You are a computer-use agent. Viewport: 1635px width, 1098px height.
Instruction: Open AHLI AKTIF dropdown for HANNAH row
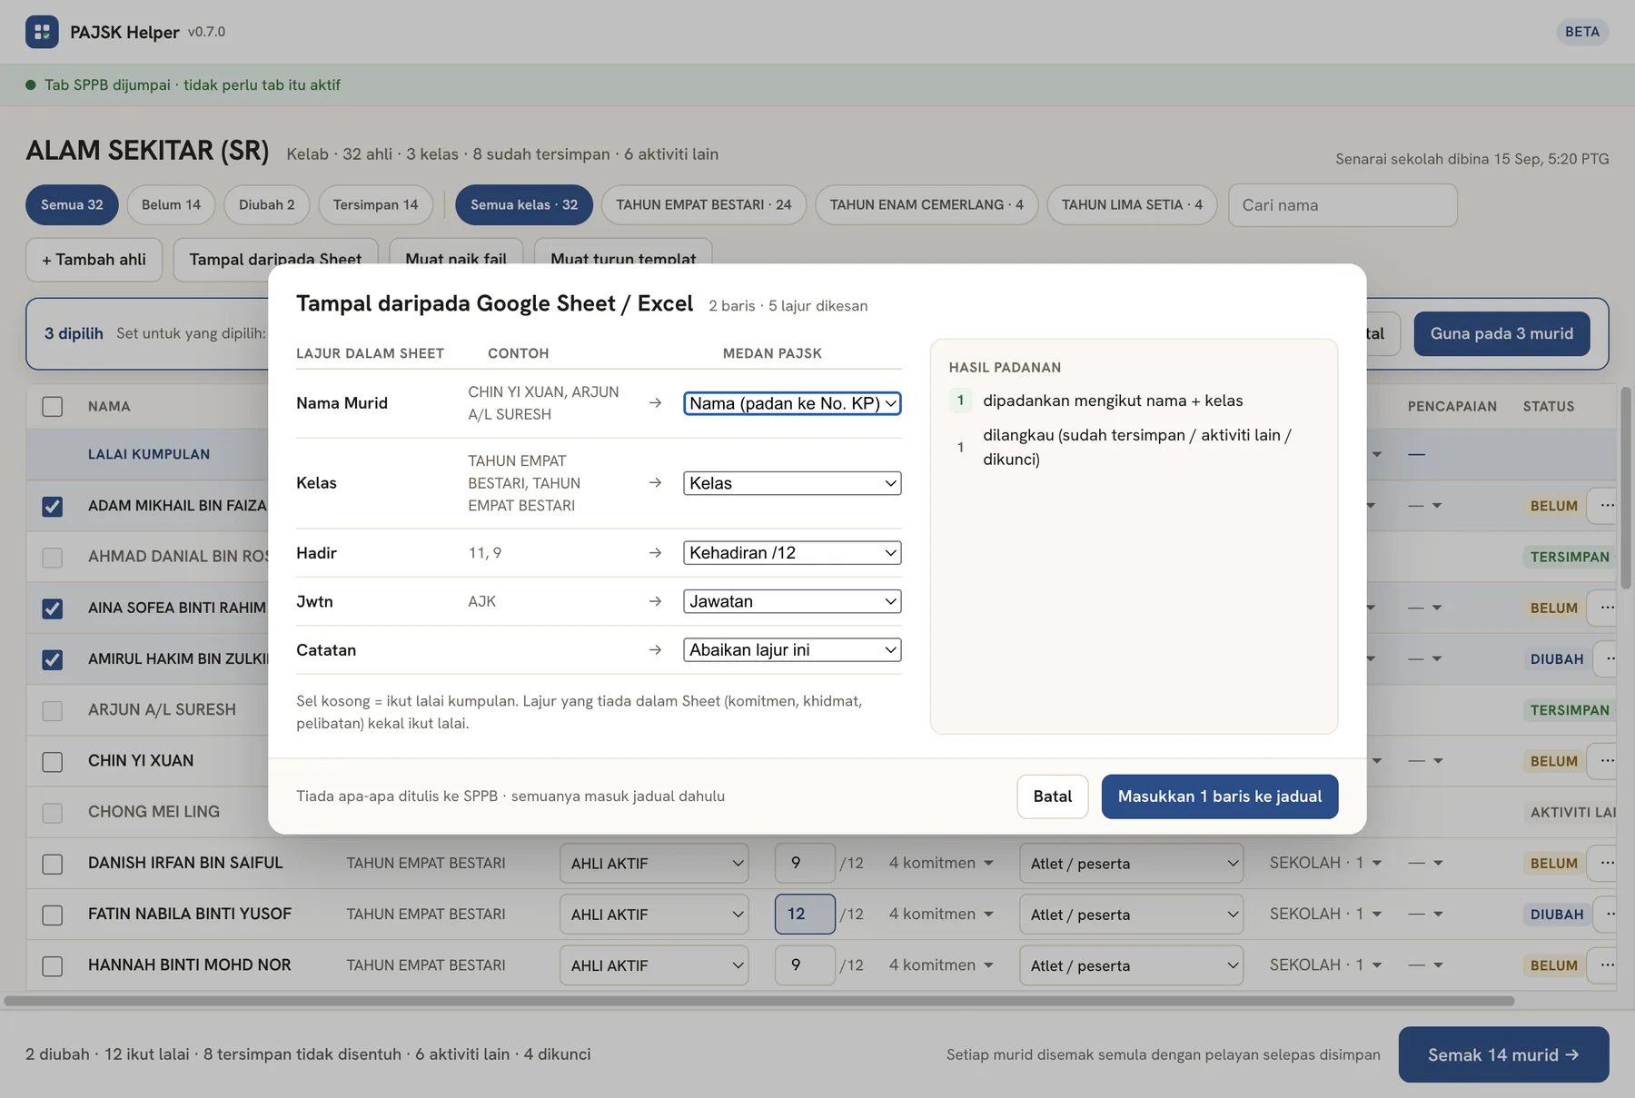[654, 964]
